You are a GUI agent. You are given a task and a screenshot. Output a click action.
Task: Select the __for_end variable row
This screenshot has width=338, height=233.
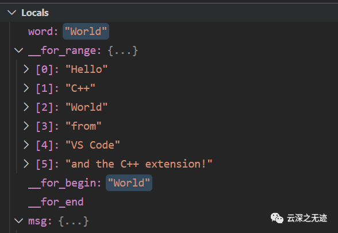click(x=169, y=202)
